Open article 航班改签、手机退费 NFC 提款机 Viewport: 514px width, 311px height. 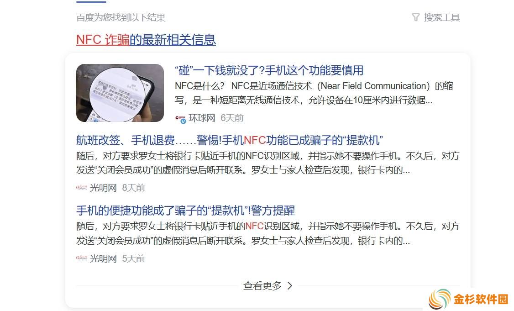pos(230,140)
